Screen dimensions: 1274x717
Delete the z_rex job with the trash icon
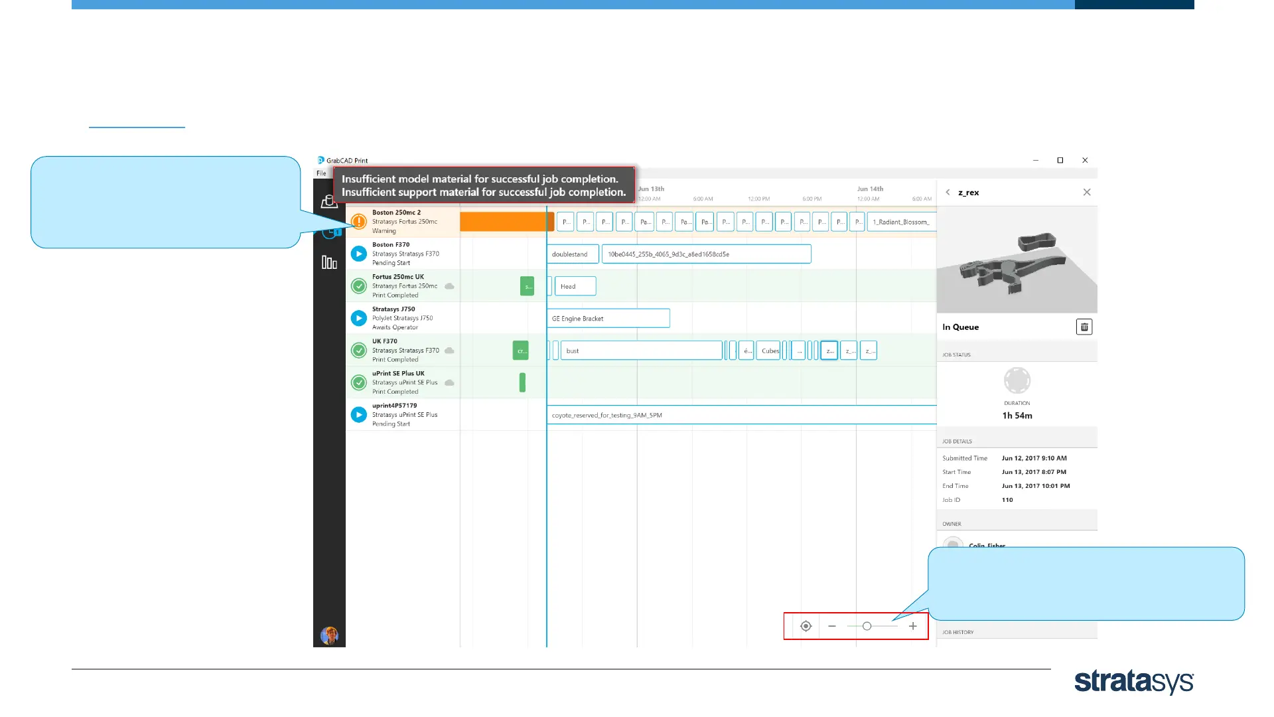tap(1084, 327)
